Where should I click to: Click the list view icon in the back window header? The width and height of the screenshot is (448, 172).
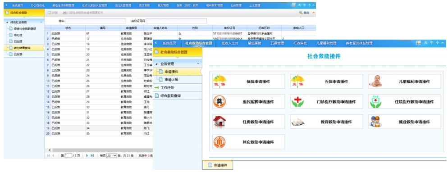click(x=294, y=5)
